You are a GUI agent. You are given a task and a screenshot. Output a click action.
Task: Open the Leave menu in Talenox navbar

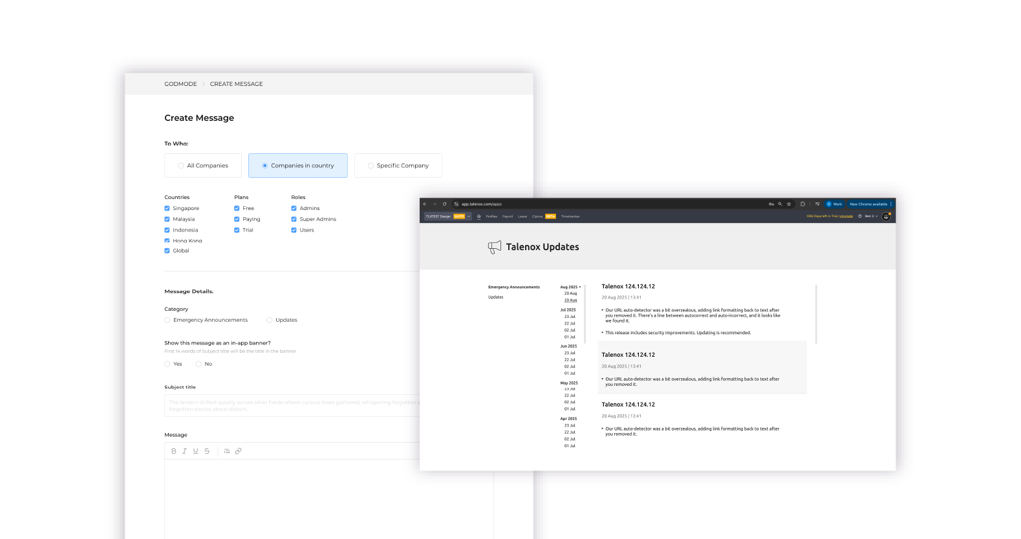pyautogui.click(x=522, y=217)
